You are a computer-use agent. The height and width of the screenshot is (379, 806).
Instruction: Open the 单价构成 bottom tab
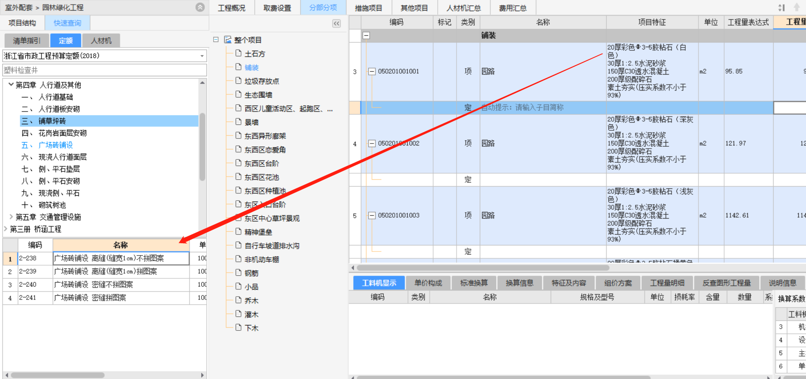pos(428,283)
